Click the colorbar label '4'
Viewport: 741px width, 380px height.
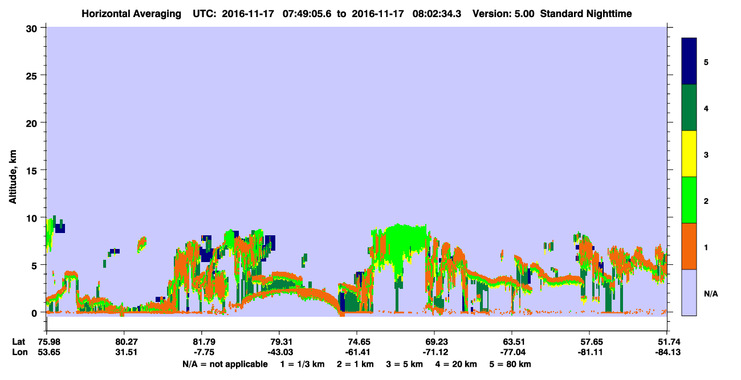[x=706, y=108]
